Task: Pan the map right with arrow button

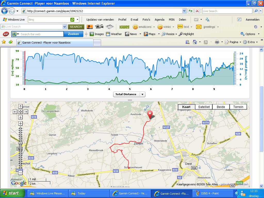Action: [x=26, y=112]
